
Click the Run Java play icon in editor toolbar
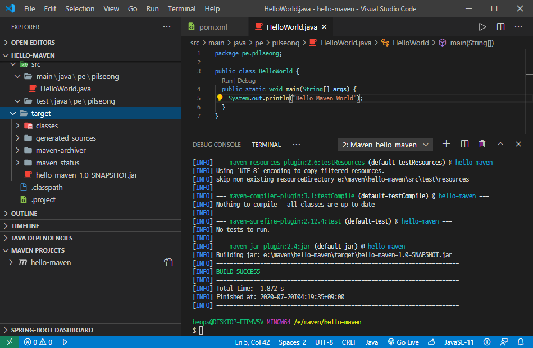(482, 27)
